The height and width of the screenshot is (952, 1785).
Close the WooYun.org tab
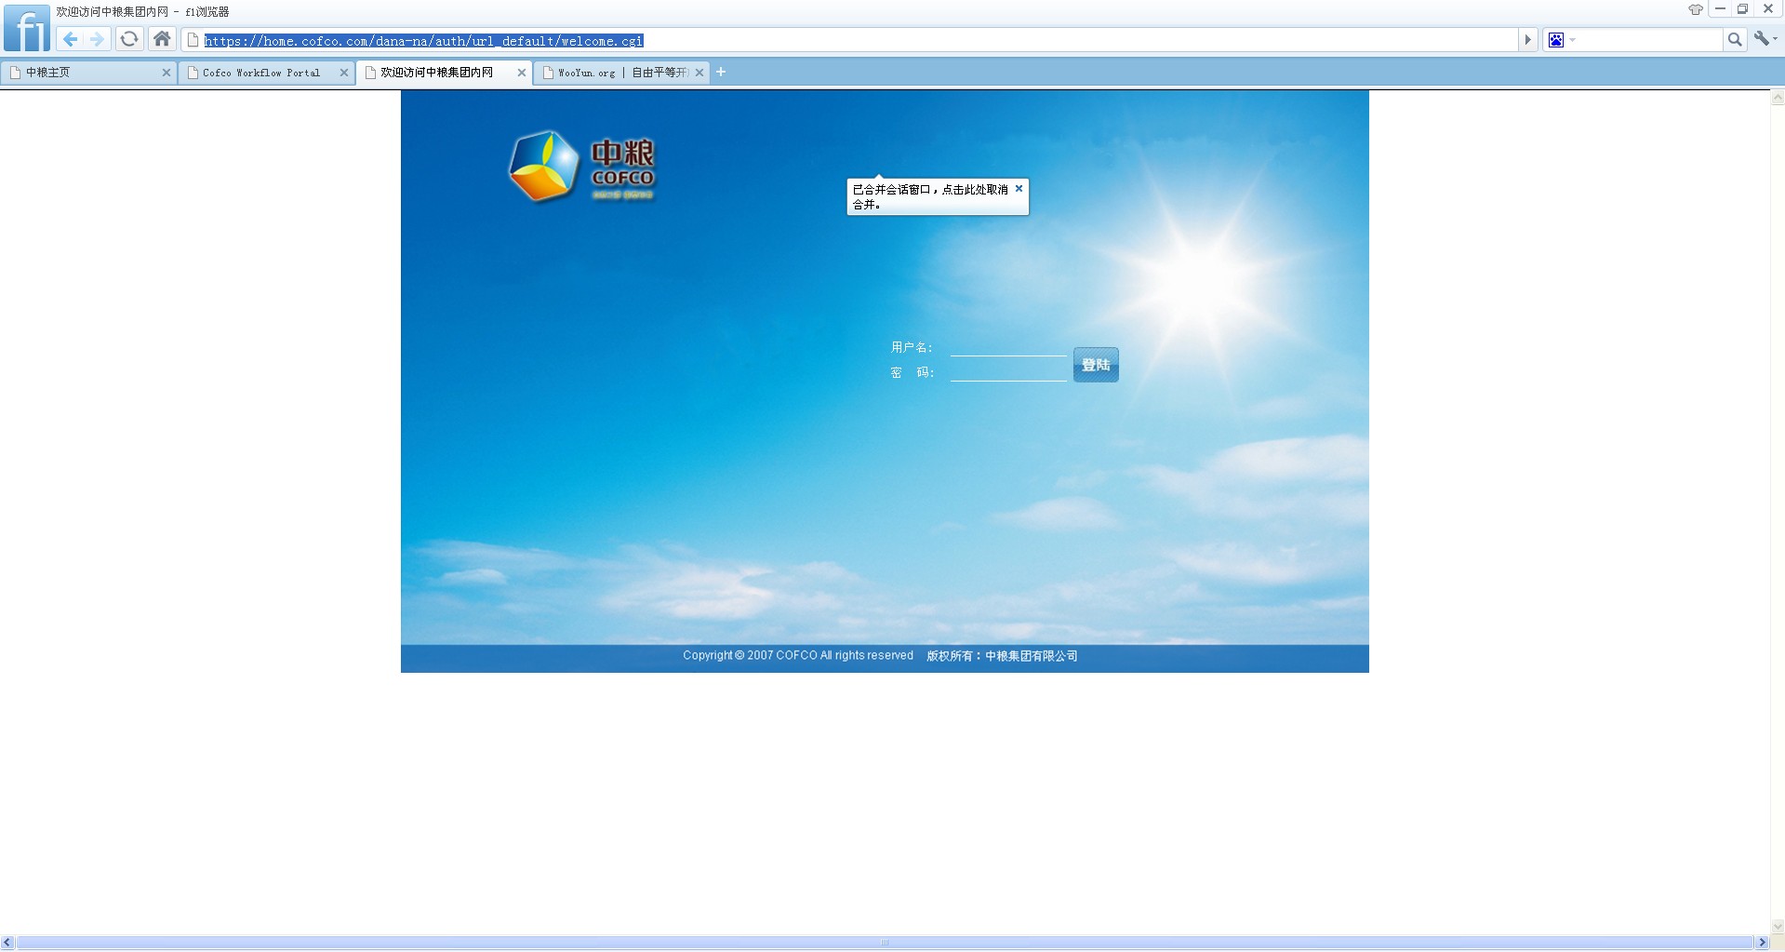pyautogui.click(x=699, y=73)
